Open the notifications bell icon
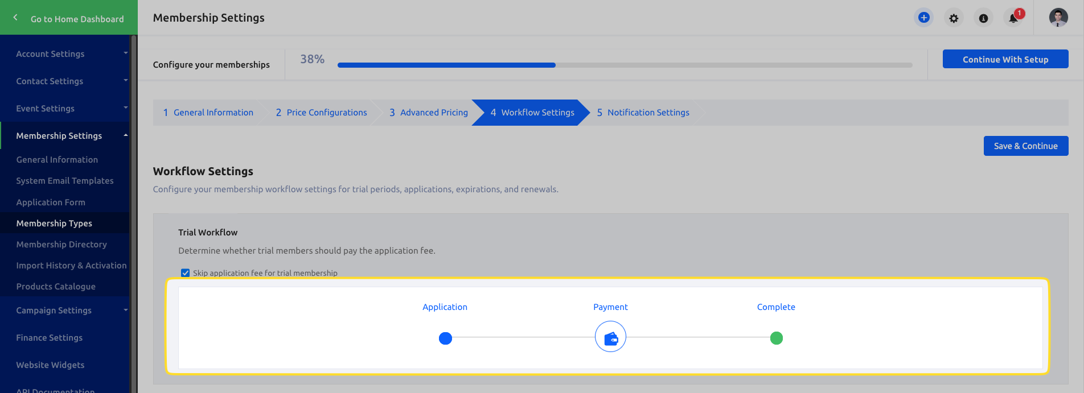 (1014, 18)
